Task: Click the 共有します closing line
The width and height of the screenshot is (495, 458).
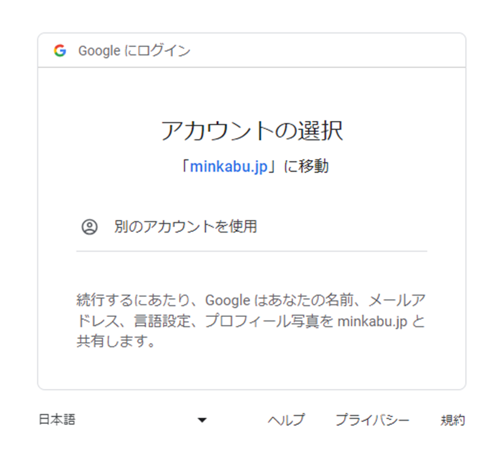Action: click(x=116, y=341)
